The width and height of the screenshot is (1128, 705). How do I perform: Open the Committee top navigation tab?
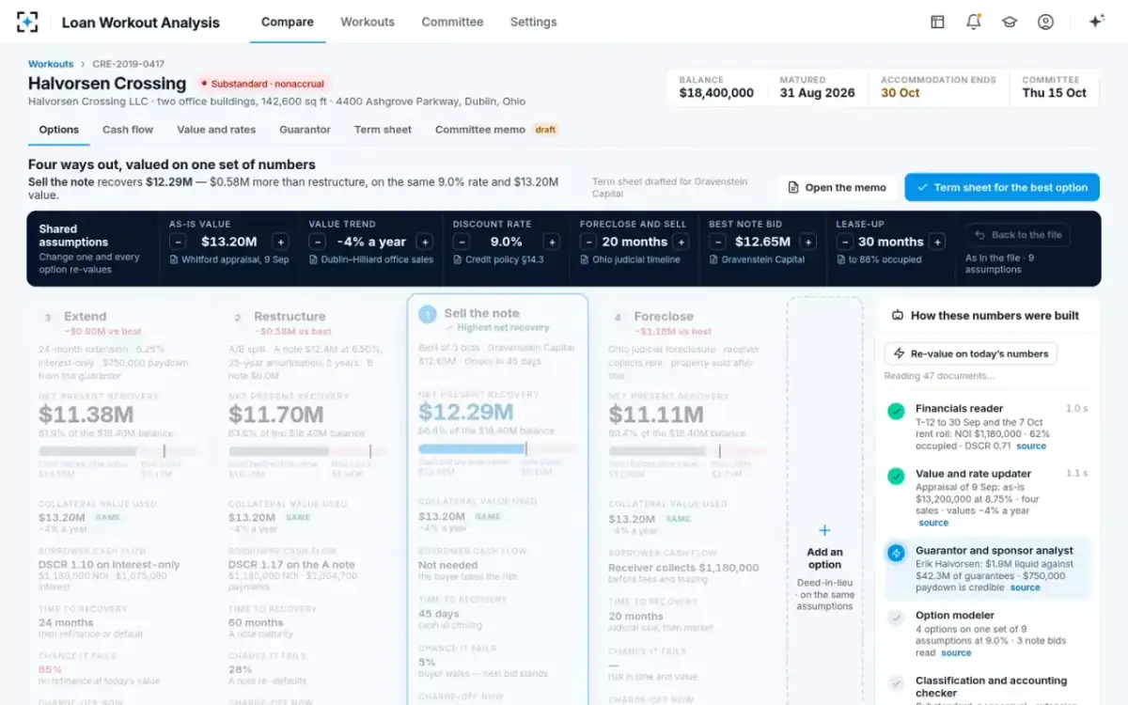coord(452,22)
